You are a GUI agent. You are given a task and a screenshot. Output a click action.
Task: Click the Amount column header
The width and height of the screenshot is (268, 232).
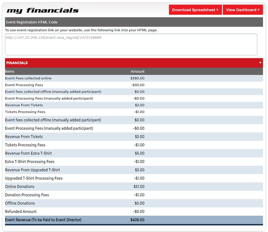coord(137,71)
